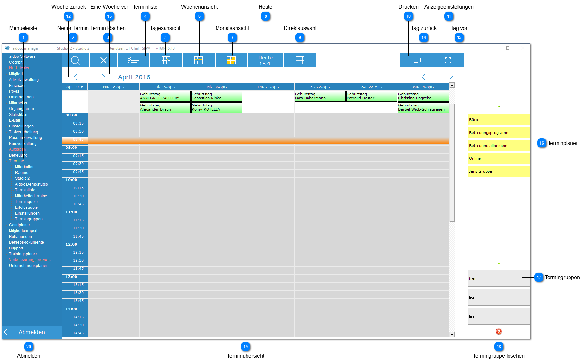
Task: Go one day back with left chevron
Action: point(423,77)
